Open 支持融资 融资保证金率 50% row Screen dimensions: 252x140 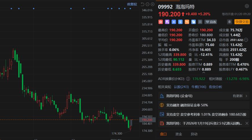[204, 105]
